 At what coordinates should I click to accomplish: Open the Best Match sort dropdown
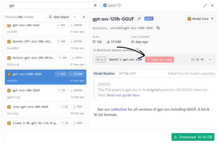click(x=62, y=17)
